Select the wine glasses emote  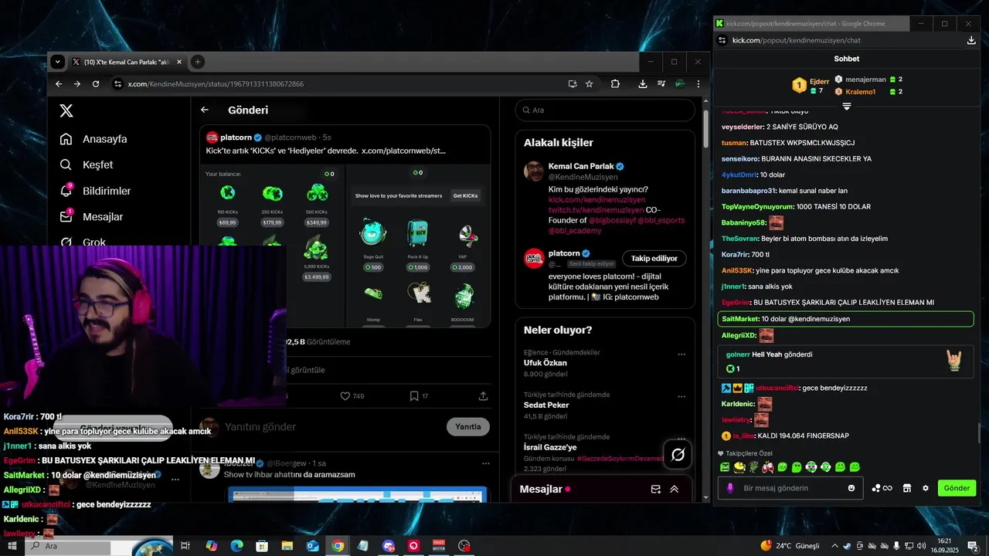point(767,467)
